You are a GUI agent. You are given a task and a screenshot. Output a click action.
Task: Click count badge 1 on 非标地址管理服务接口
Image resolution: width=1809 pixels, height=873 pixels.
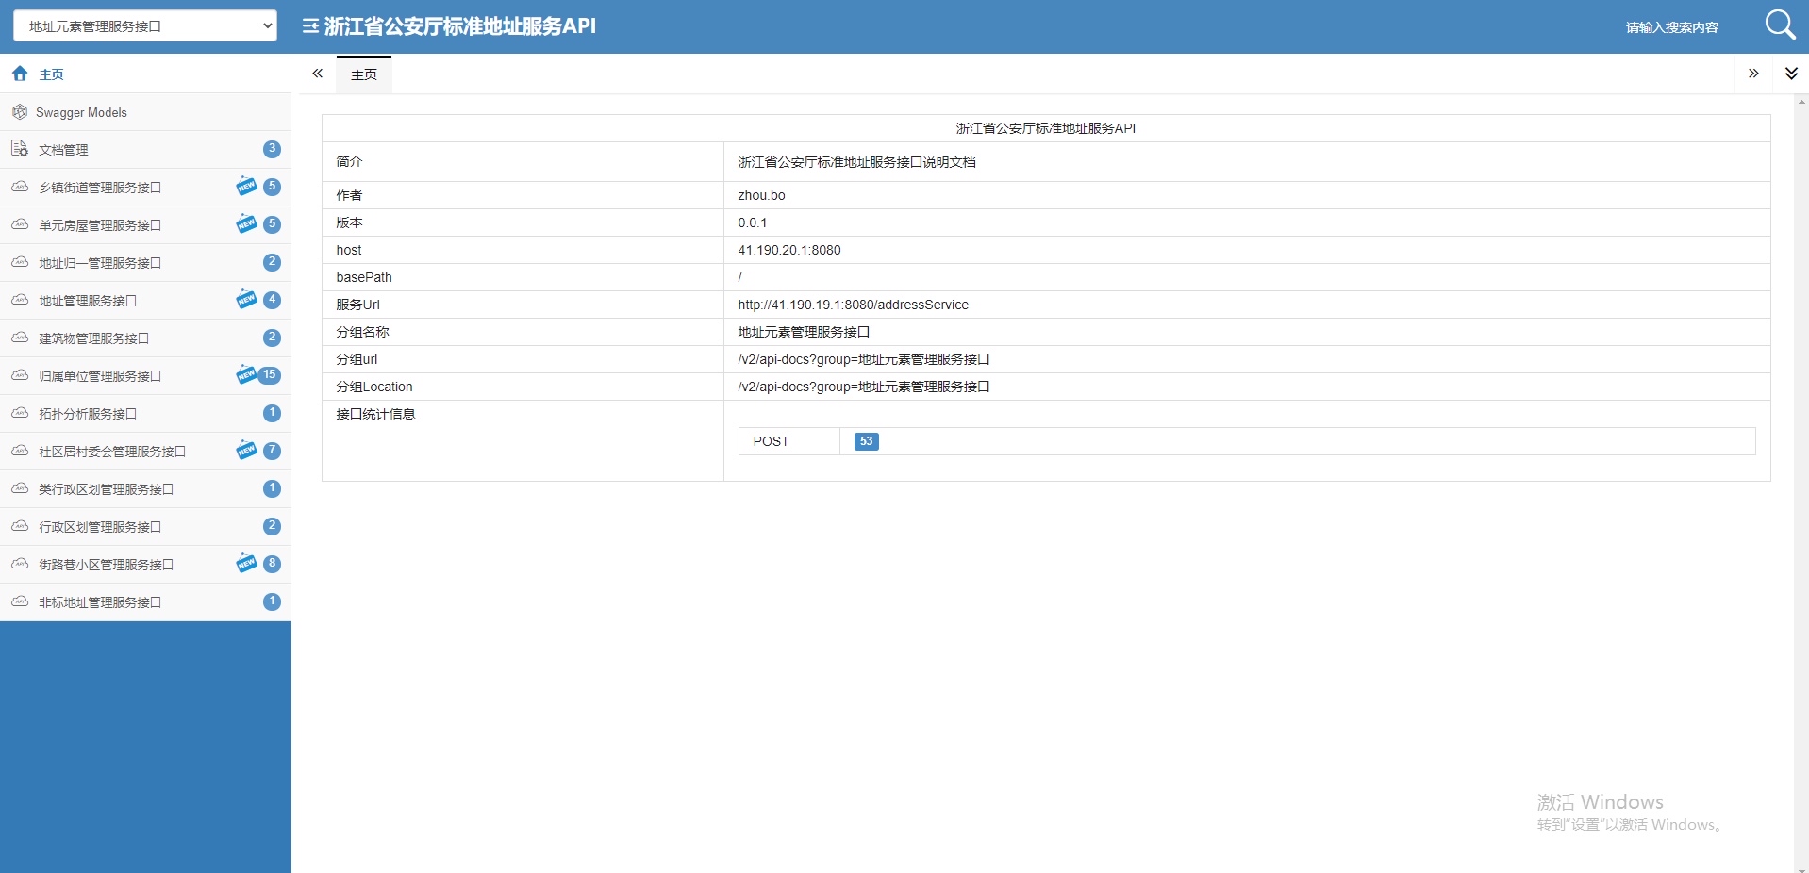click(272, 601)
